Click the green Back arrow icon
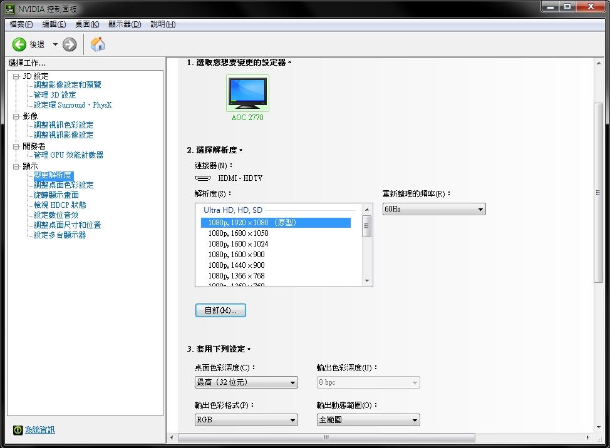 tap(19, 44)
